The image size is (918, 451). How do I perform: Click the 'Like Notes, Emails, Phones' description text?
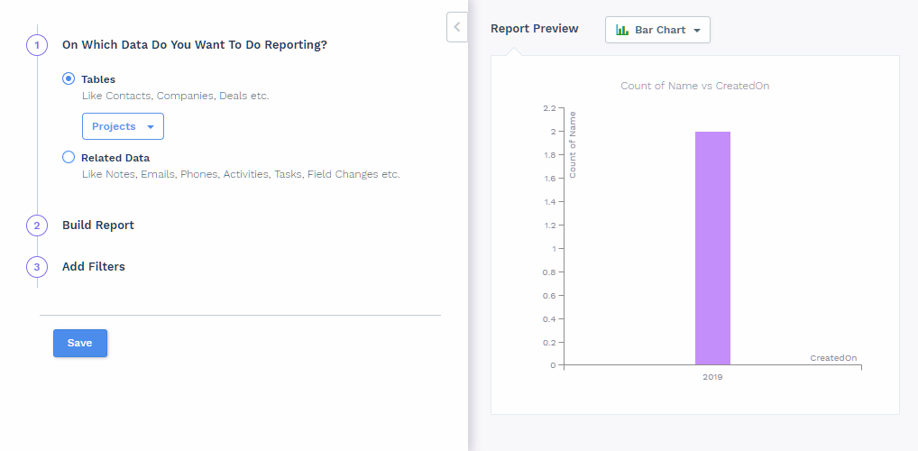[x=240, y=174]
